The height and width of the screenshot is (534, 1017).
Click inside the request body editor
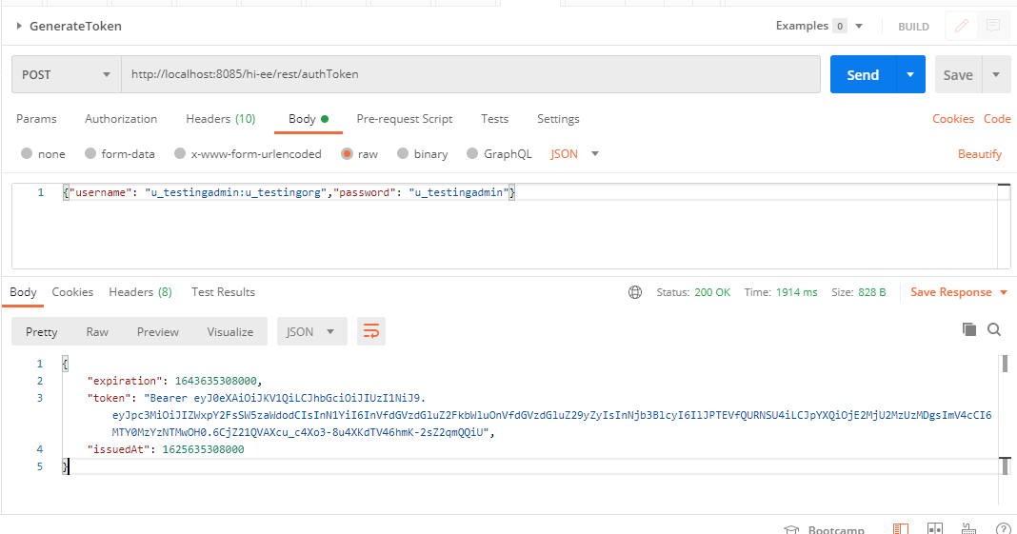(511, 227)
